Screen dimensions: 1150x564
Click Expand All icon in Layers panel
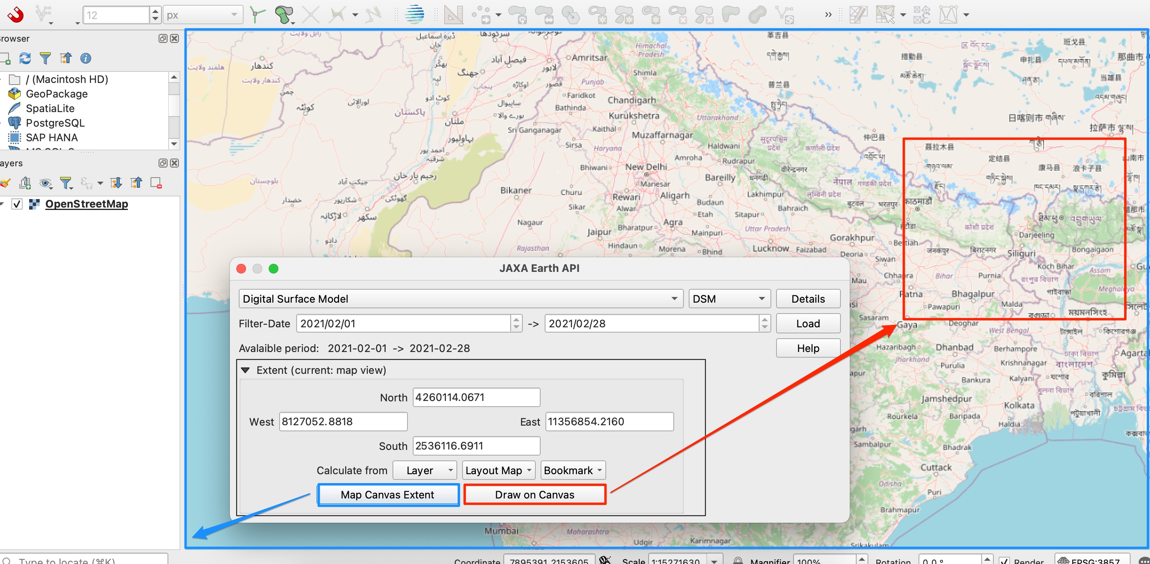tap(116, 183)
